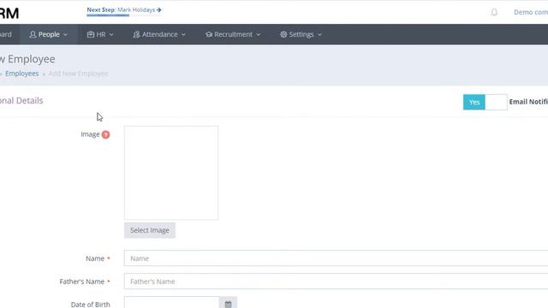Viewport: 548px width, 308px height.
Task: Open the calendar picker for Date of Birth
Action: [228, 303]
